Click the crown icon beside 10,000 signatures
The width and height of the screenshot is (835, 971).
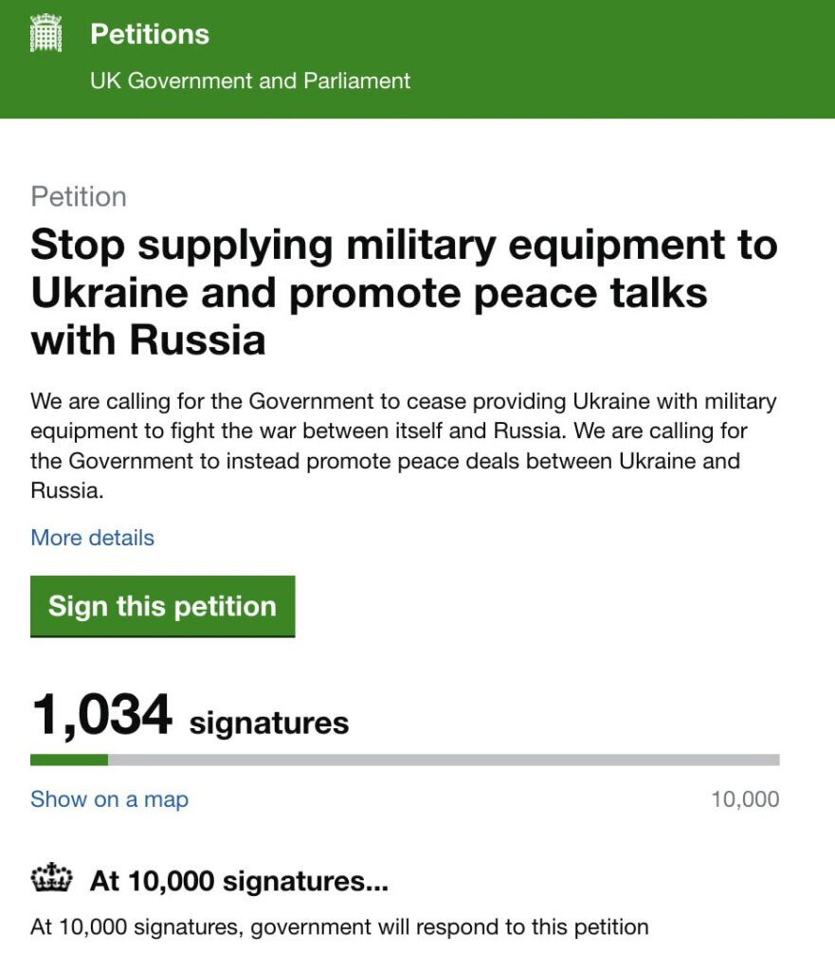pos(51,877)
